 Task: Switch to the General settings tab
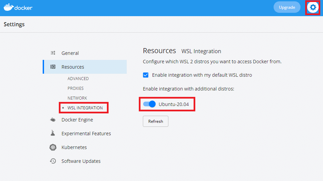70,53
